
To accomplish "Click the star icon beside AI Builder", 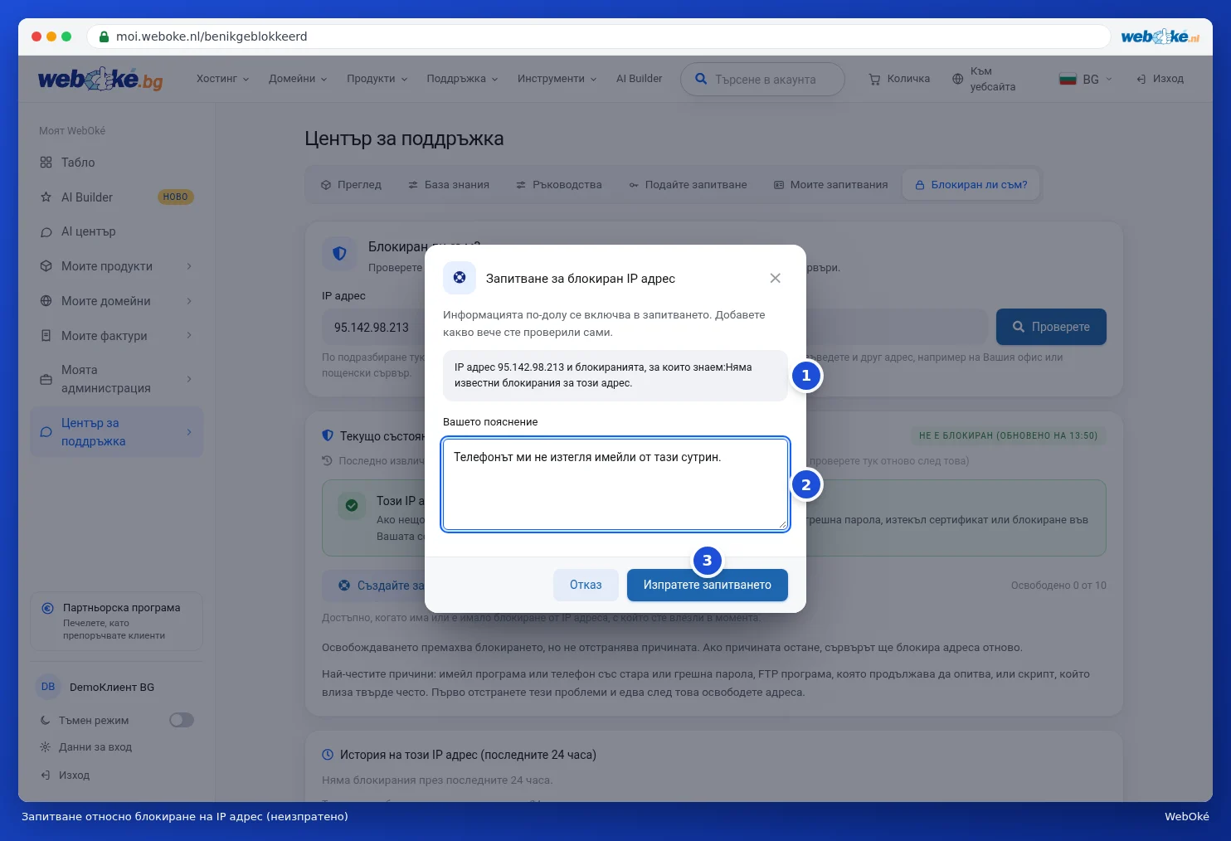I will [x=46, y=197].
